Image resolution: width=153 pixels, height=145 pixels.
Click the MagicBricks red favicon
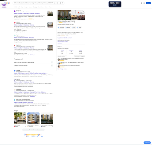click(15, 45)
